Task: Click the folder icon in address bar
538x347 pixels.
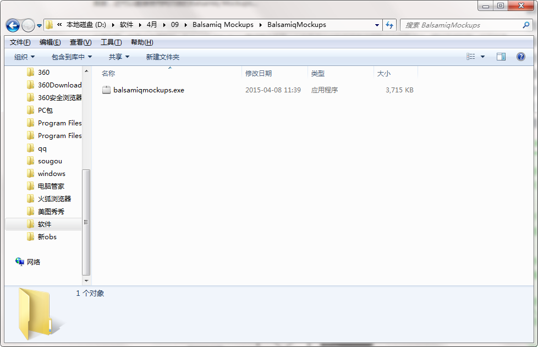Action: (x=50, y=25)
